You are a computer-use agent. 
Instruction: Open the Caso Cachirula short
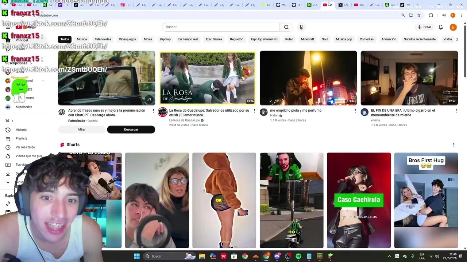(359, 200)
